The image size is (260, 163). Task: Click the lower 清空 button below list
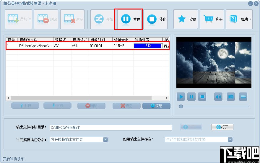click(126, 106)
